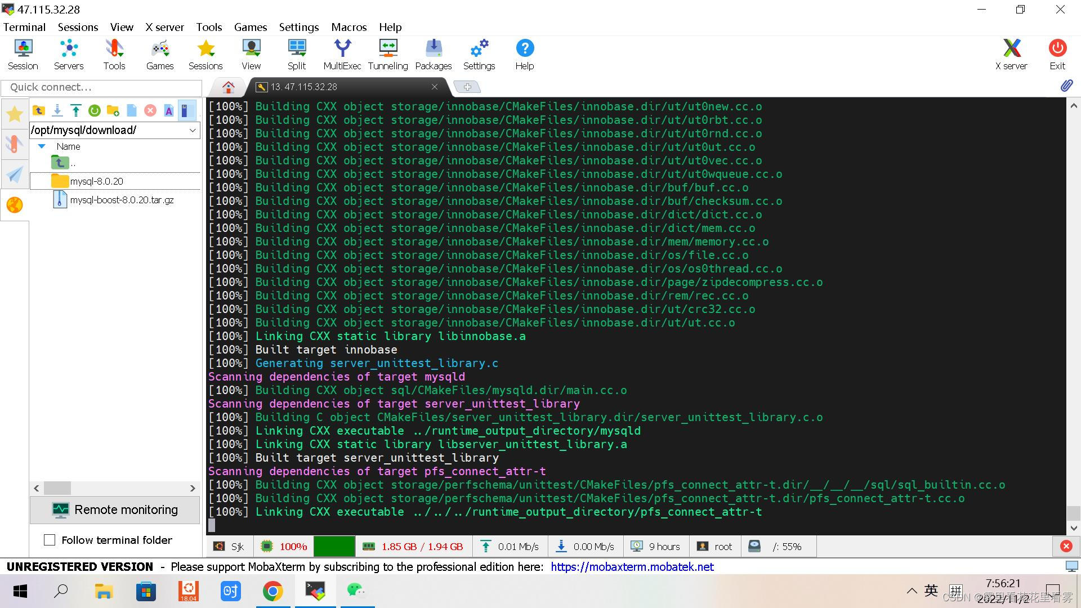Click the Remote monitoring button
The width and height of the screenshot is (1081, 608).
point(115,510)
